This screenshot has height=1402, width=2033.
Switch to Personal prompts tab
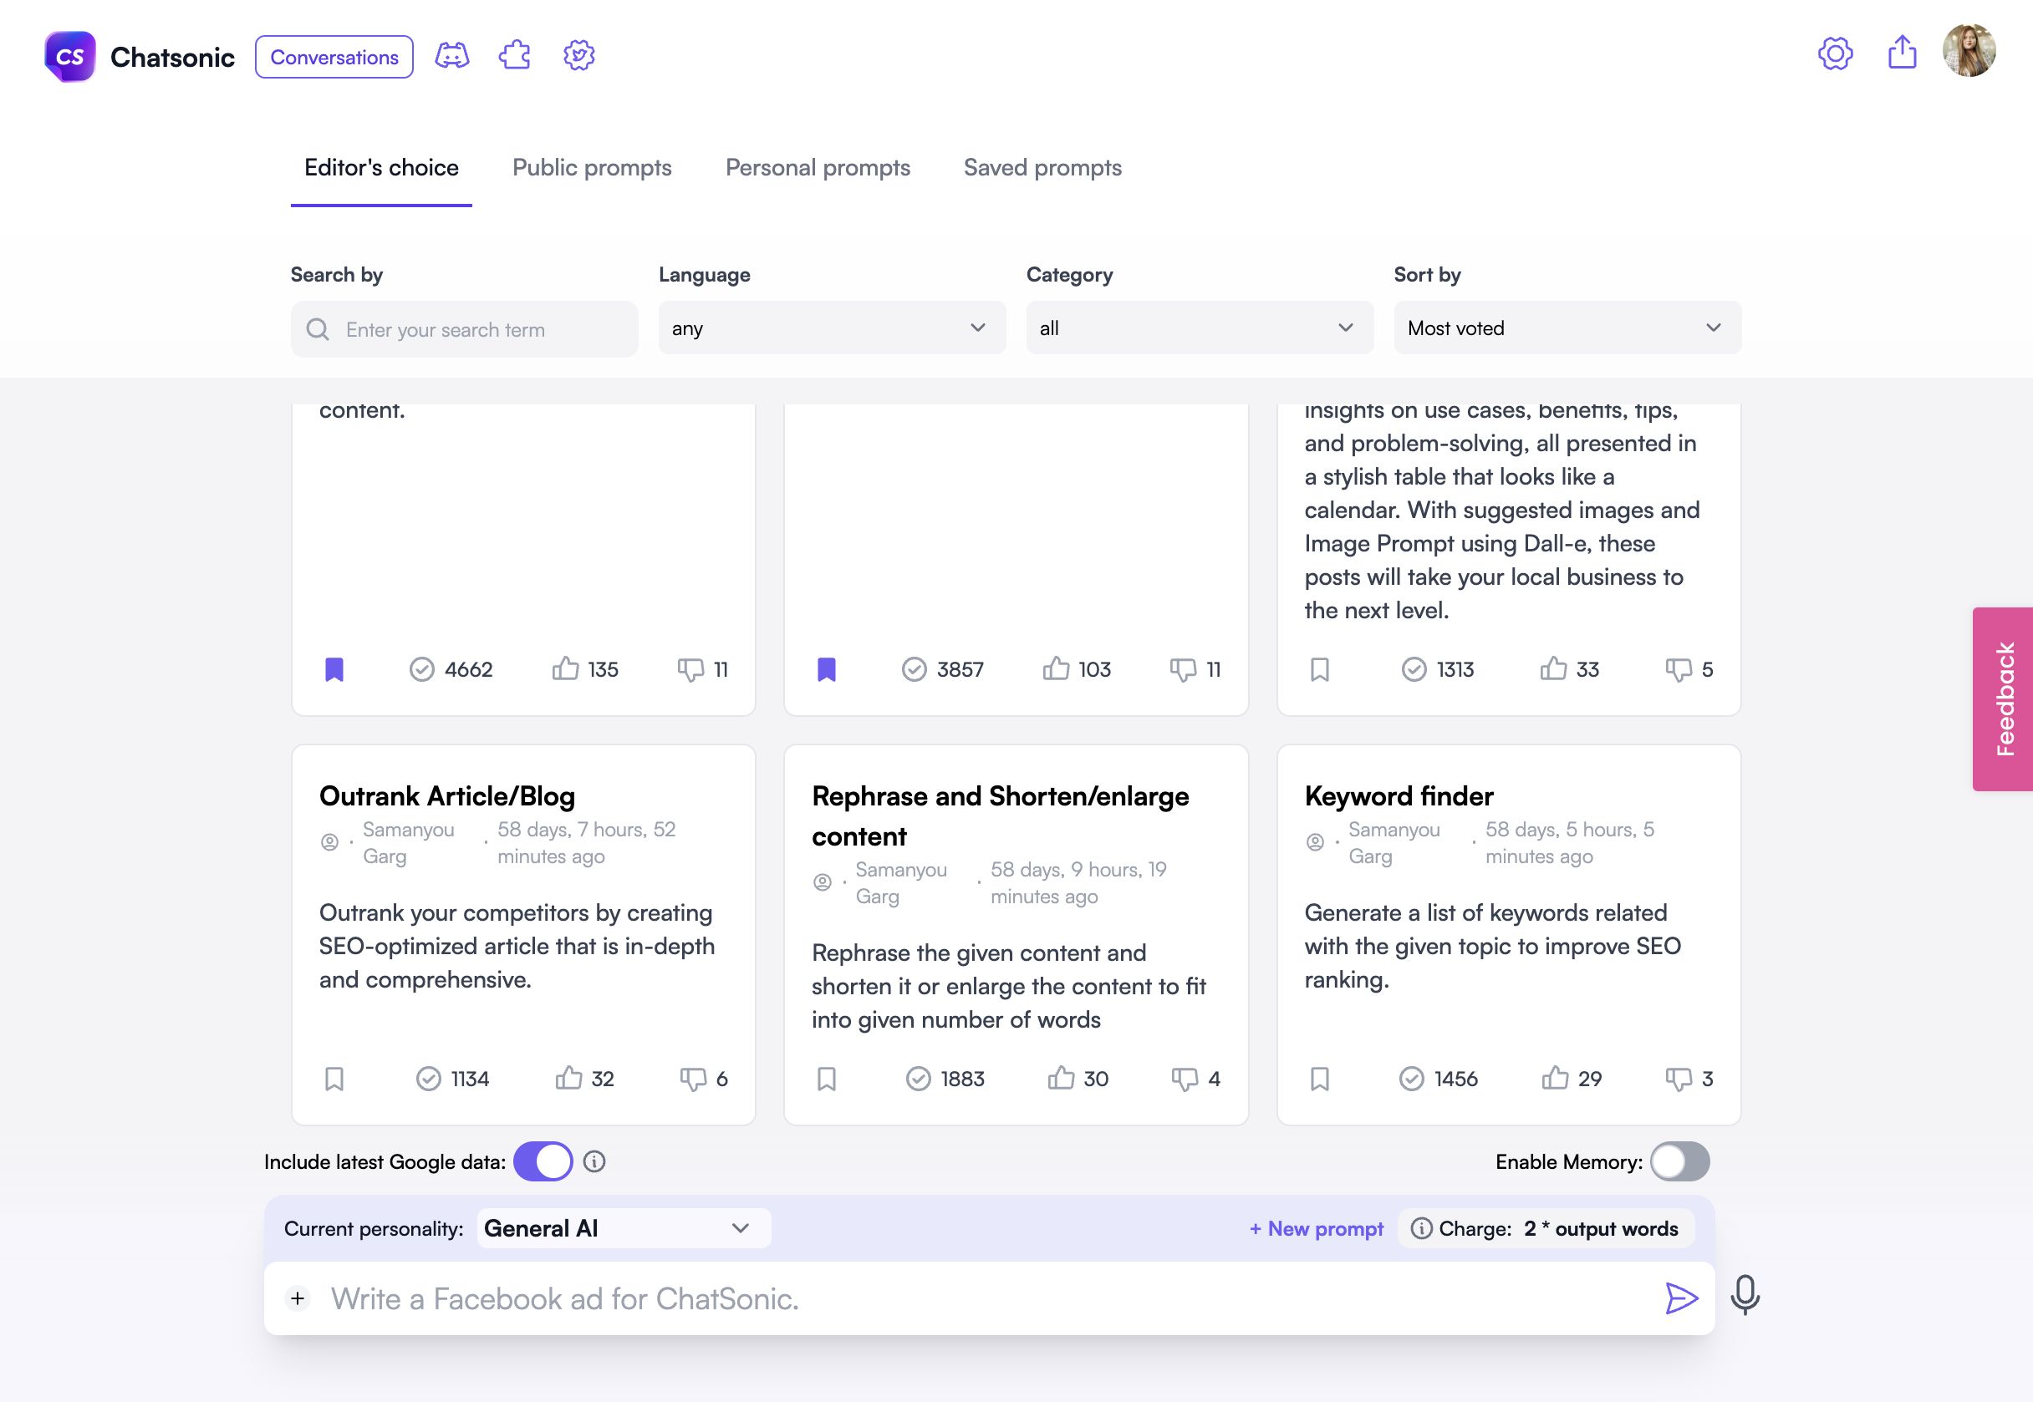tap(818, 168)
